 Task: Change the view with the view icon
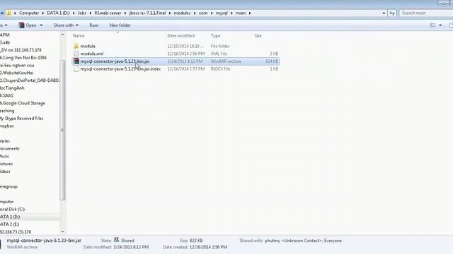pyautogui.click(x=432, y=25)
